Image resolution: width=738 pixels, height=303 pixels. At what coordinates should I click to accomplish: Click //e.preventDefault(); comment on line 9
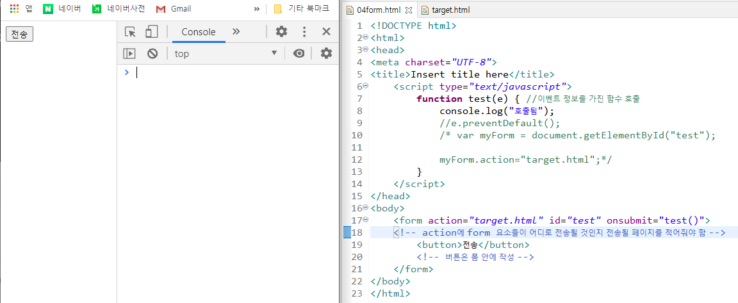click(x=500, y=123)
